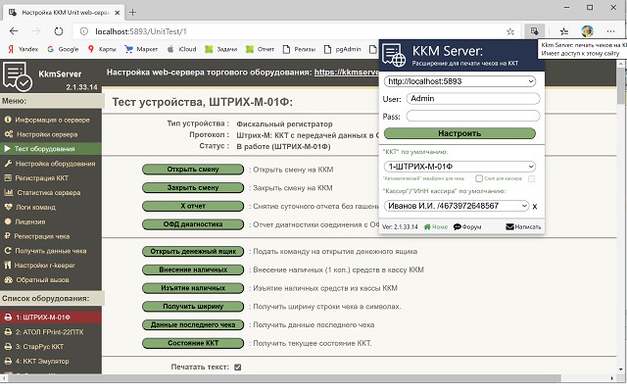
Task: Open Настройки сервера menu item
Action: (51, 134)
